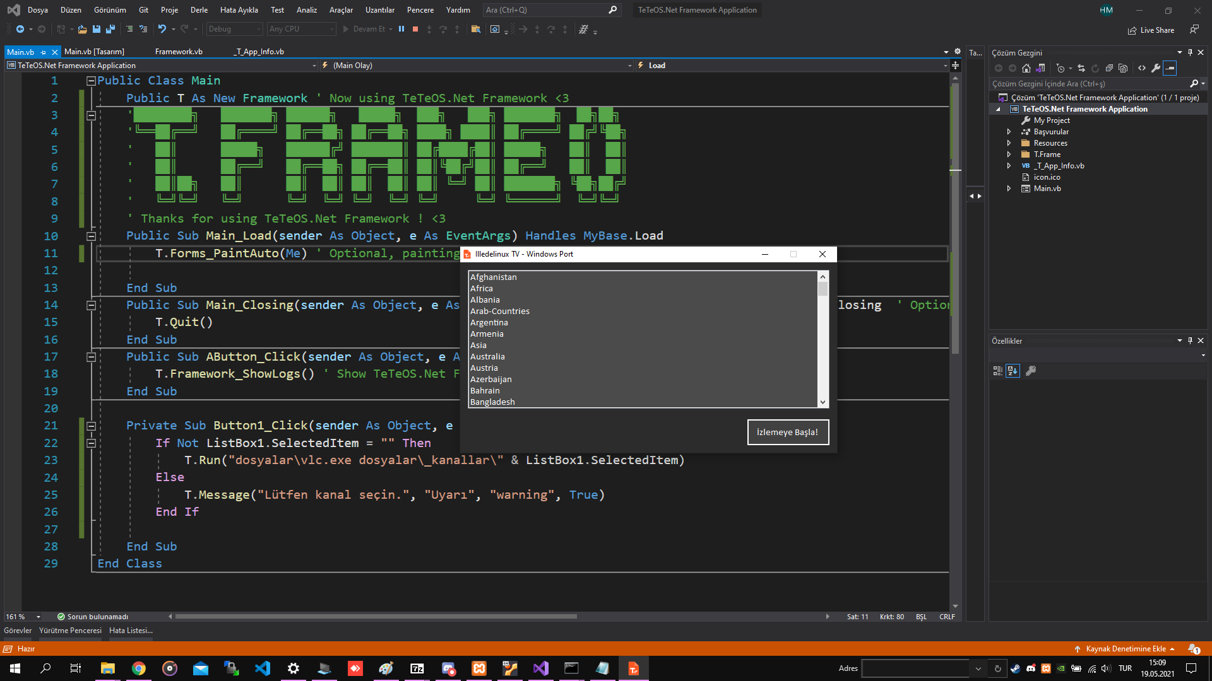
Task: Click the Save (floppy disk) toolbar icon
Action: click(97, 29)
